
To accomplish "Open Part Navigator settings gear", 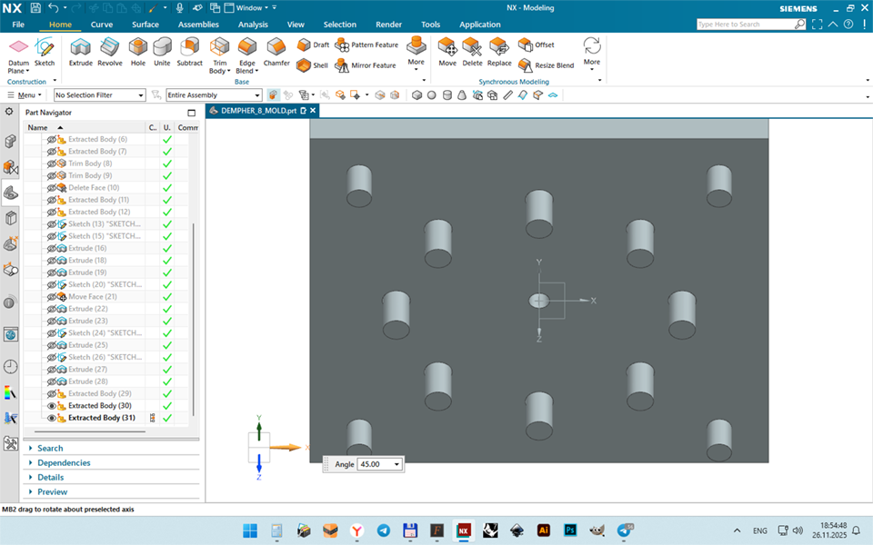I will (x=9, y=112).
